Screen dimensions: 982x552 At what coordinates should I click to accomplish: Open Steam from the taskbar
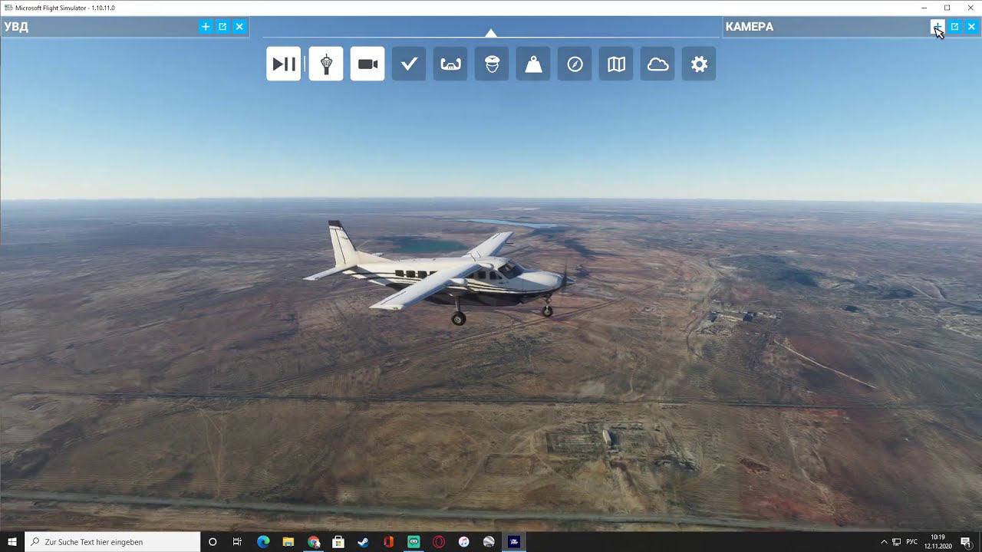pos(364,542)
